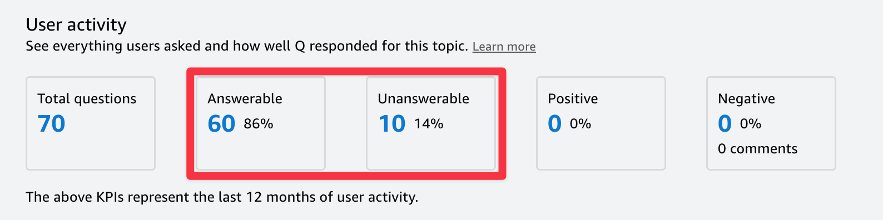Click the Negative feedback 0 count
The width and height of the screenshot is (883, 220).
click(725, 123)
